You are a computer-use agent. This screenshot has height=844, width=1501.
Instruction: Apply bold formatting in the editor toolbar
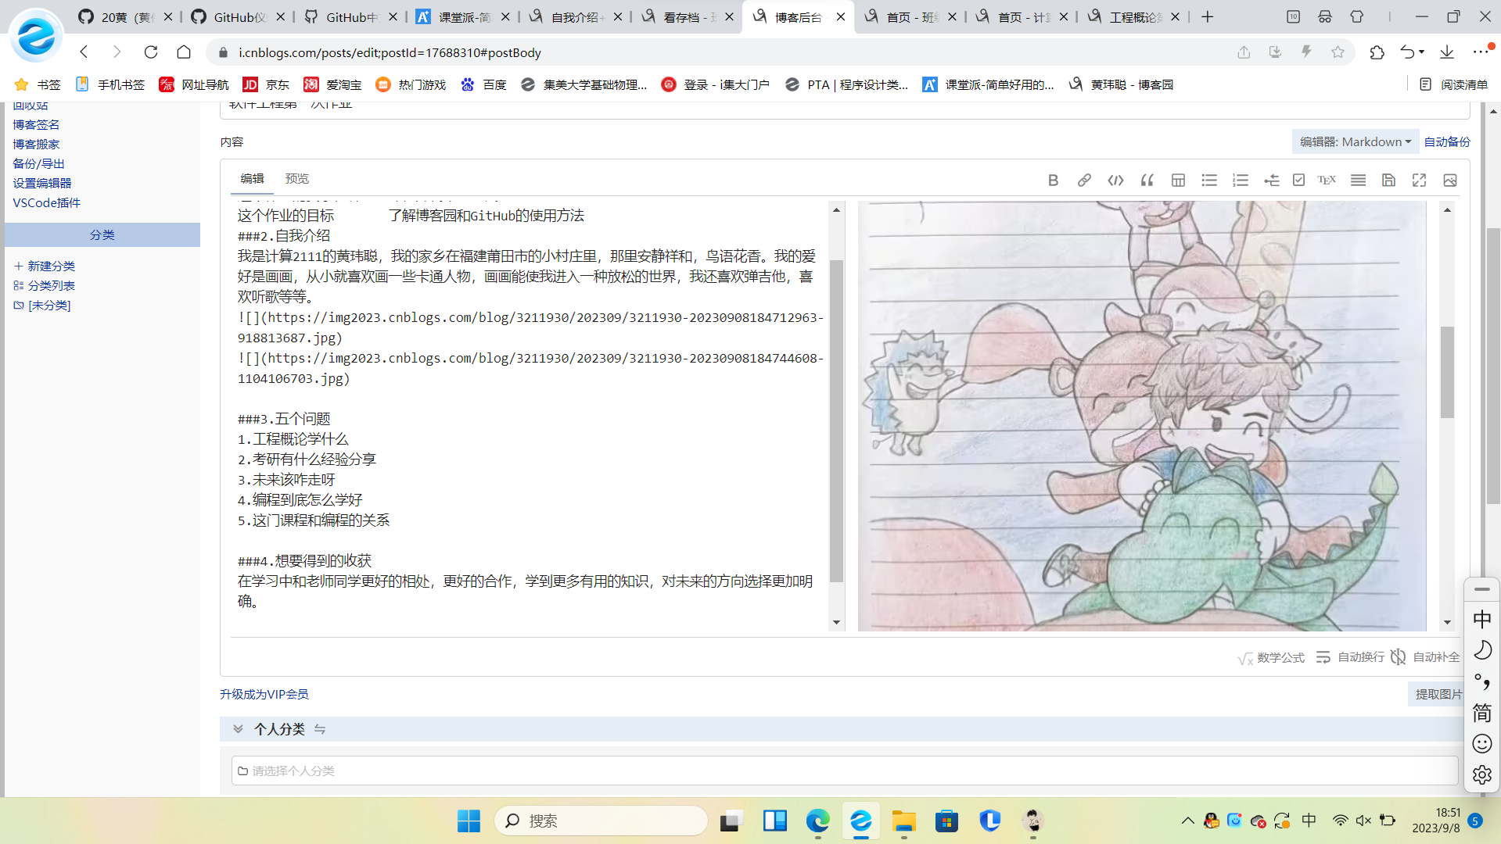[x=1053, y=181]
